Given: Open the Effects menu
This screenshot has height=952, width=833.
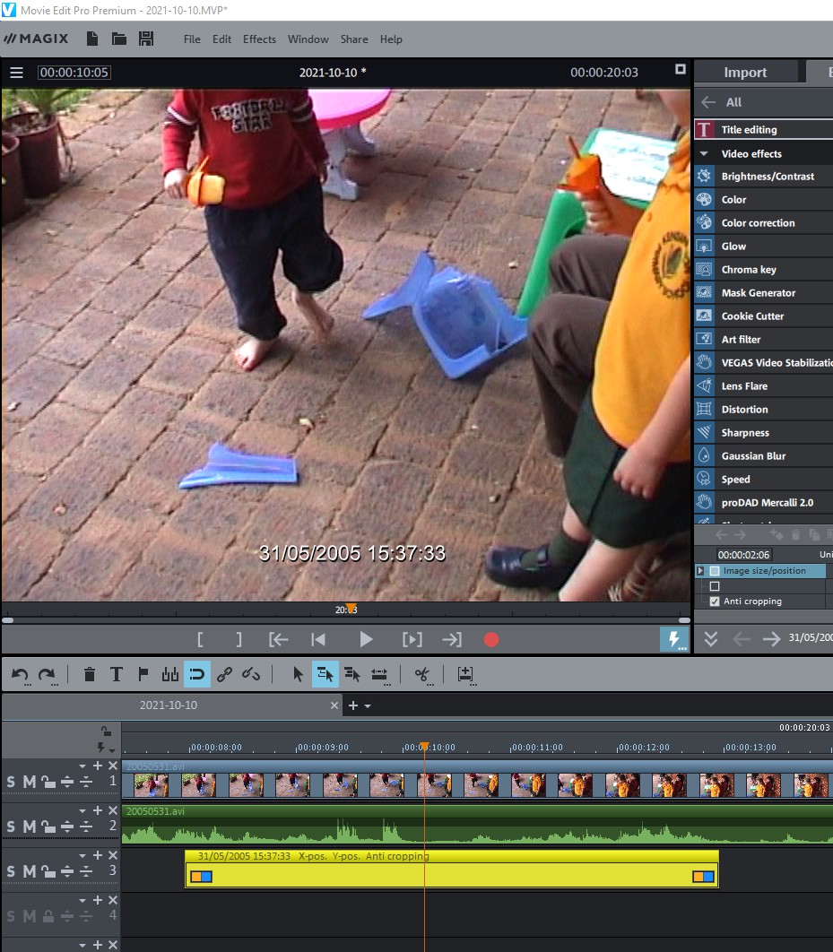Looking at the screenshot, I should 259,39.
